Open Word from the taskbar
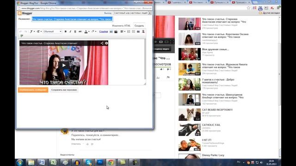Image resolution: width=296 pixels, height=166 pixels. (x=42, y=162)
